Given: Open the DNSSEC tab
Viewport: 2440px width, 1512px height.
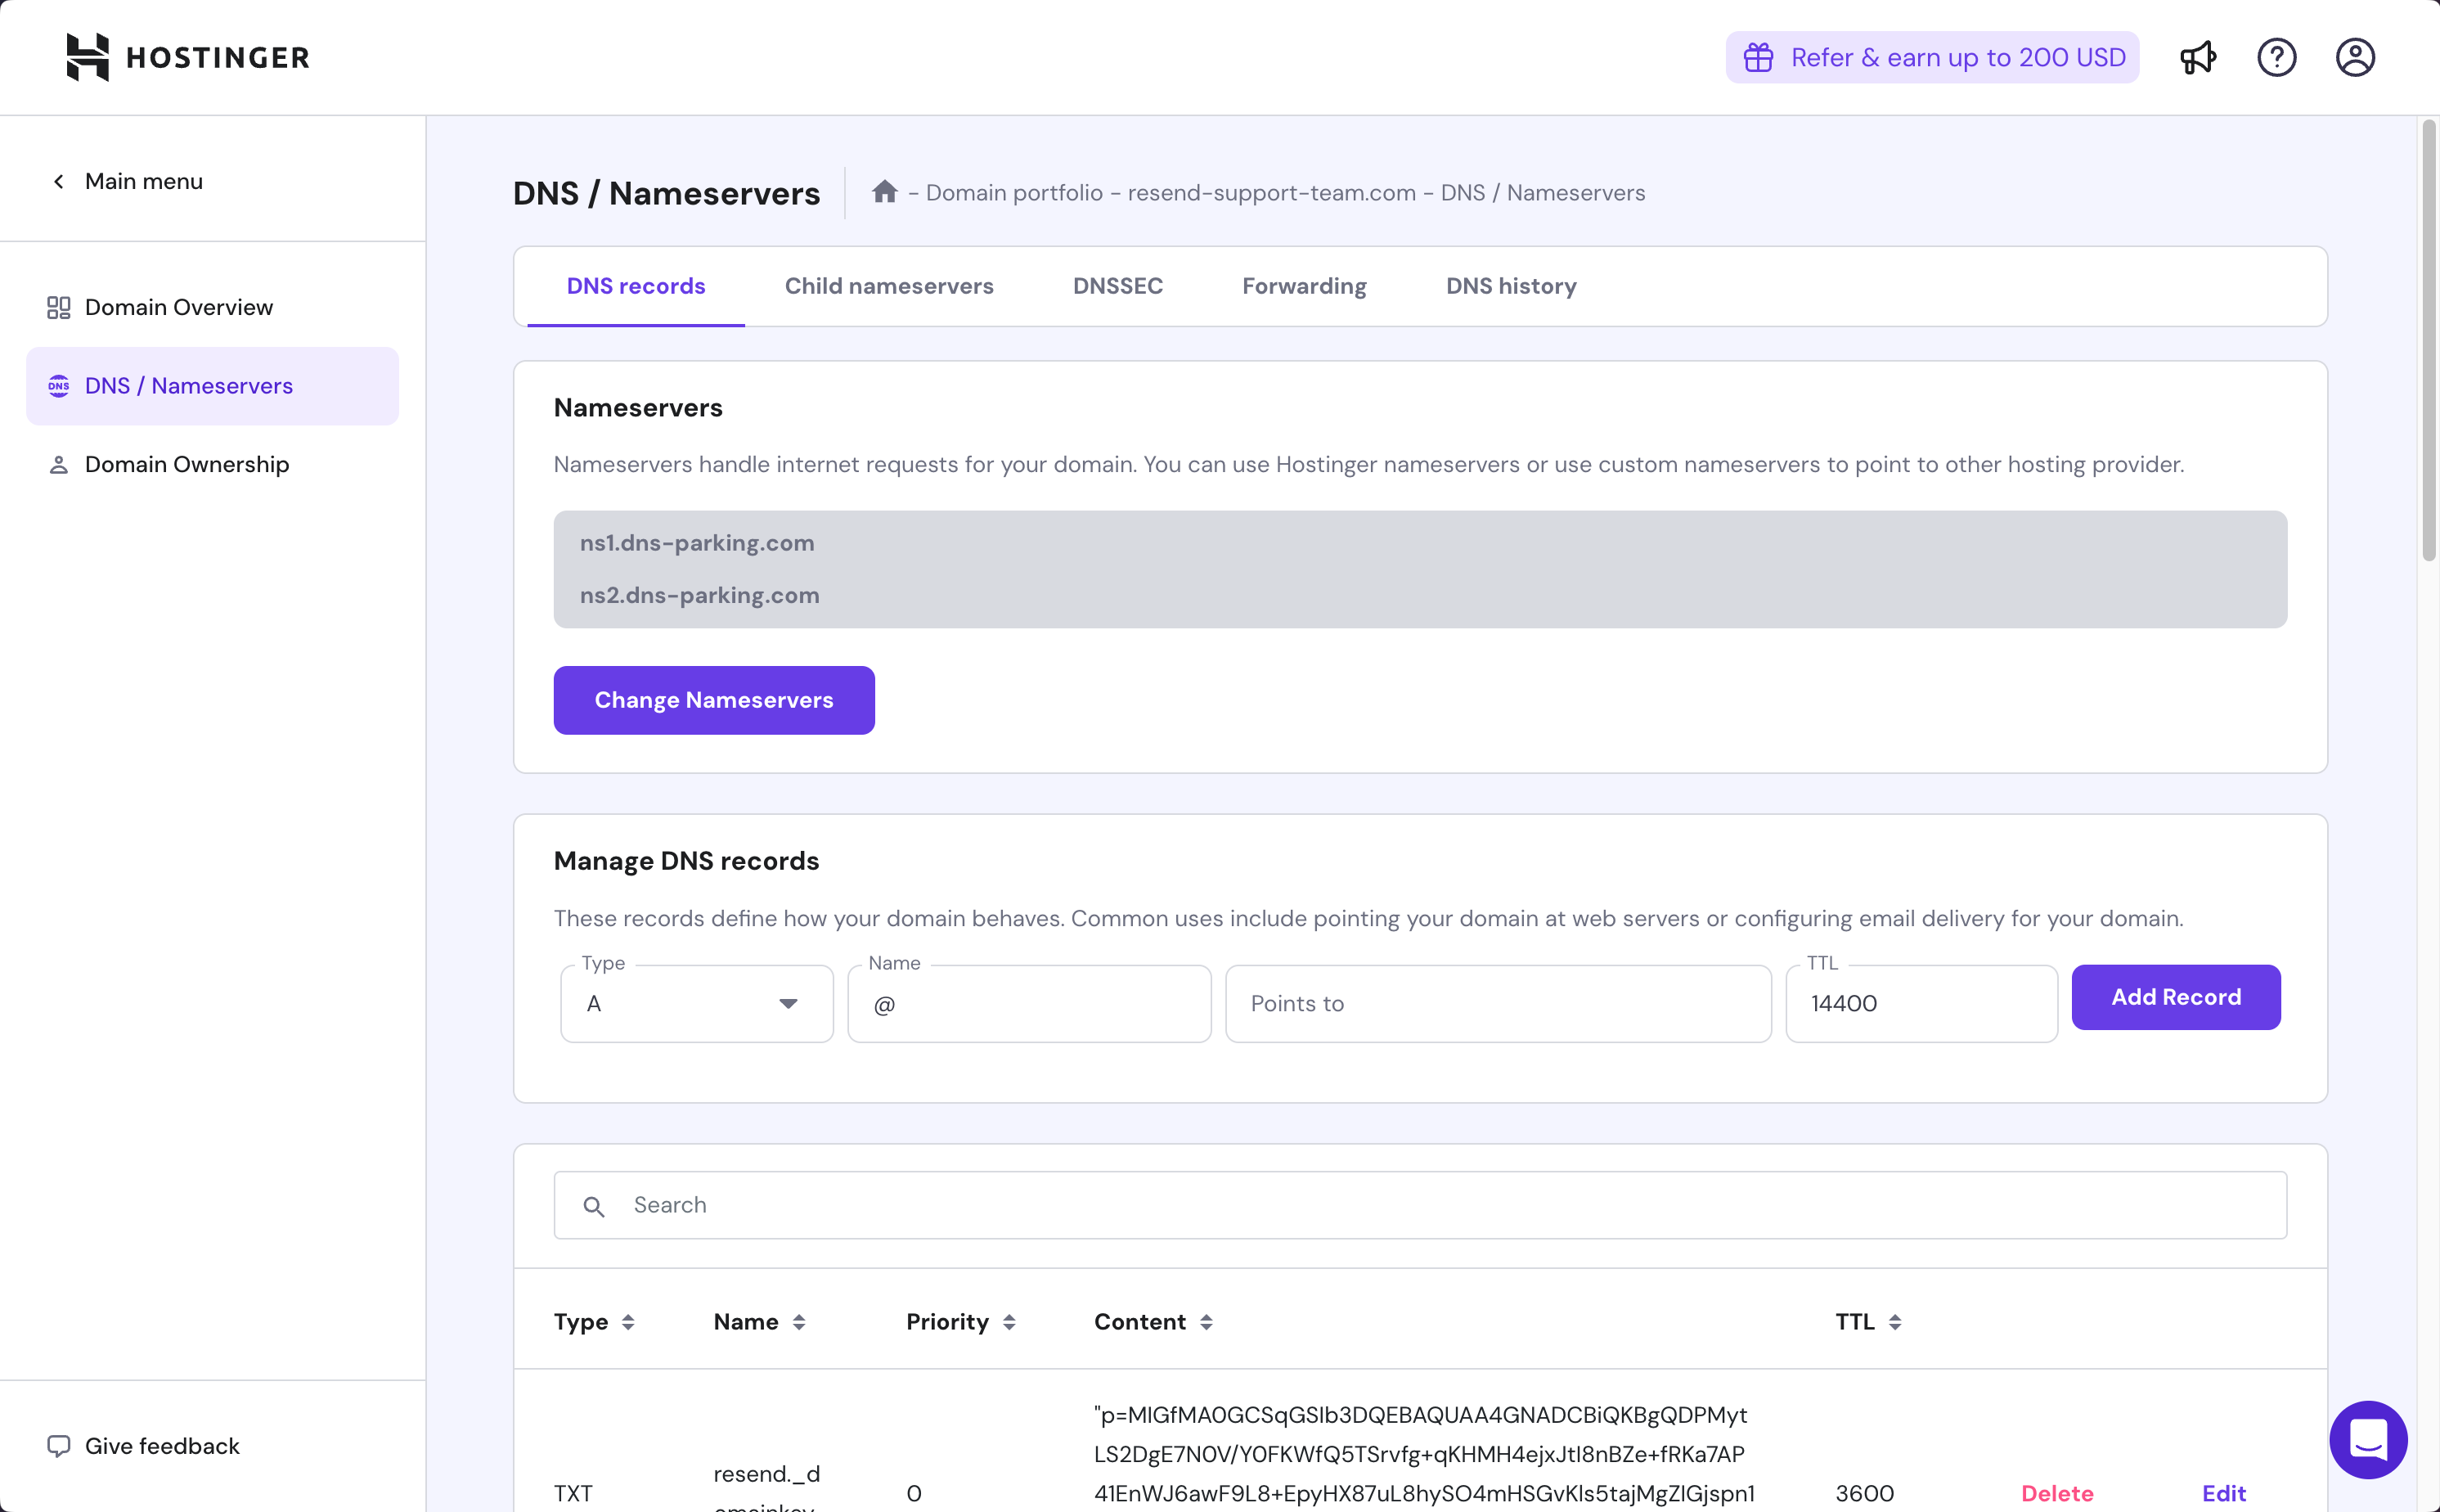Looking at the screenshot, I should [1117, 286].
